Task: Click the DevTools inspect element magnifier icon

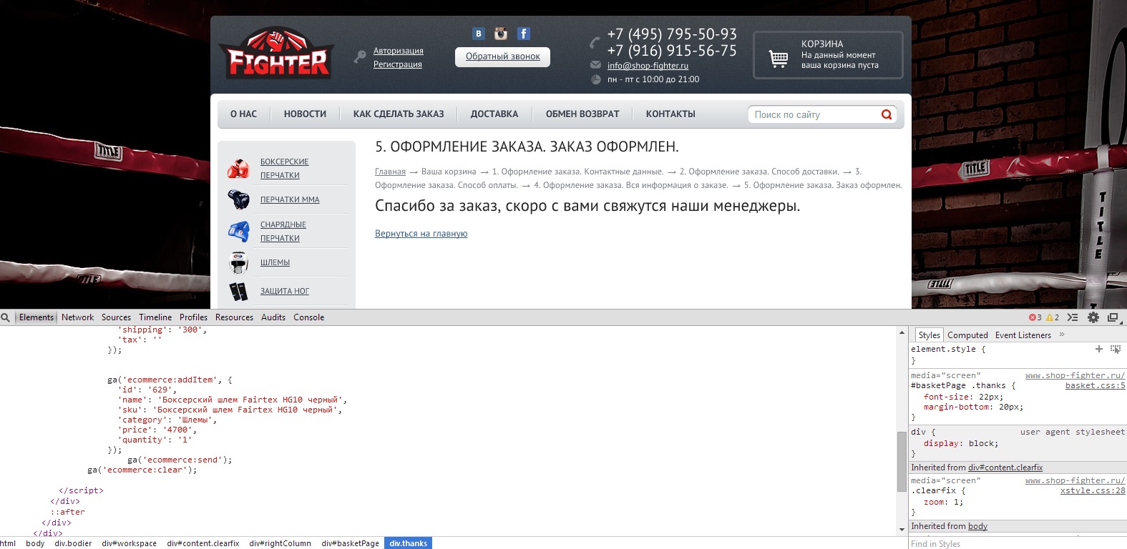Action: (x=6, y=317)
